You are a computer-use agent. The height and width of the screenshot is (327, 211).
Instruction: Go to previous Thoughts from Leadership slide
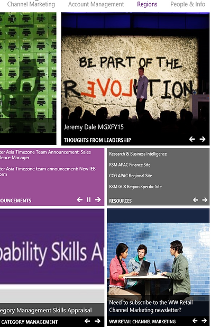[192, 139]
